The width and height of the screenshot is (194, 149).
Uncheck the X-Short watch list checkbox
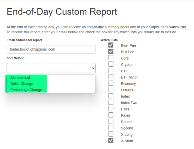pyautogui.click(x=111, y=141)
